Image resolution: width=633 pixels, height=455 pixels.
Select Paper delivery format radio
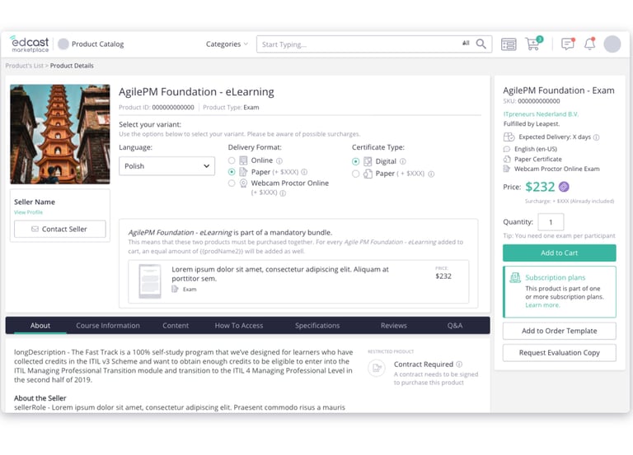pos(232,172)
